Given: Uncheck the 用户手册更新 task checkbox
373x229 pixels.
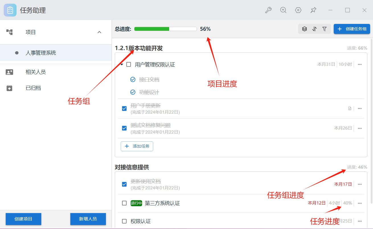Looking at the screenshot, I should (x=124, y=109).
